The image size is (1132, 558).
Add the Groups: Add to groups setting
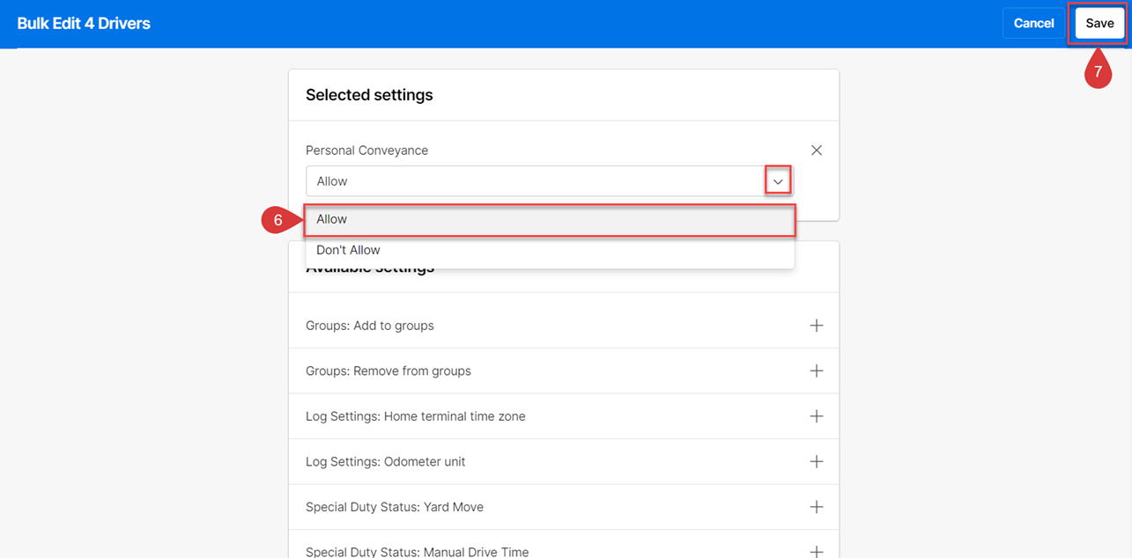click(x=817, y=326)
